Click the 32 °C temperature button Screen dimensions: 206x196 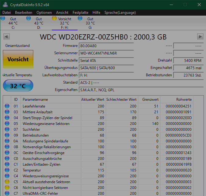pos(18,86)
